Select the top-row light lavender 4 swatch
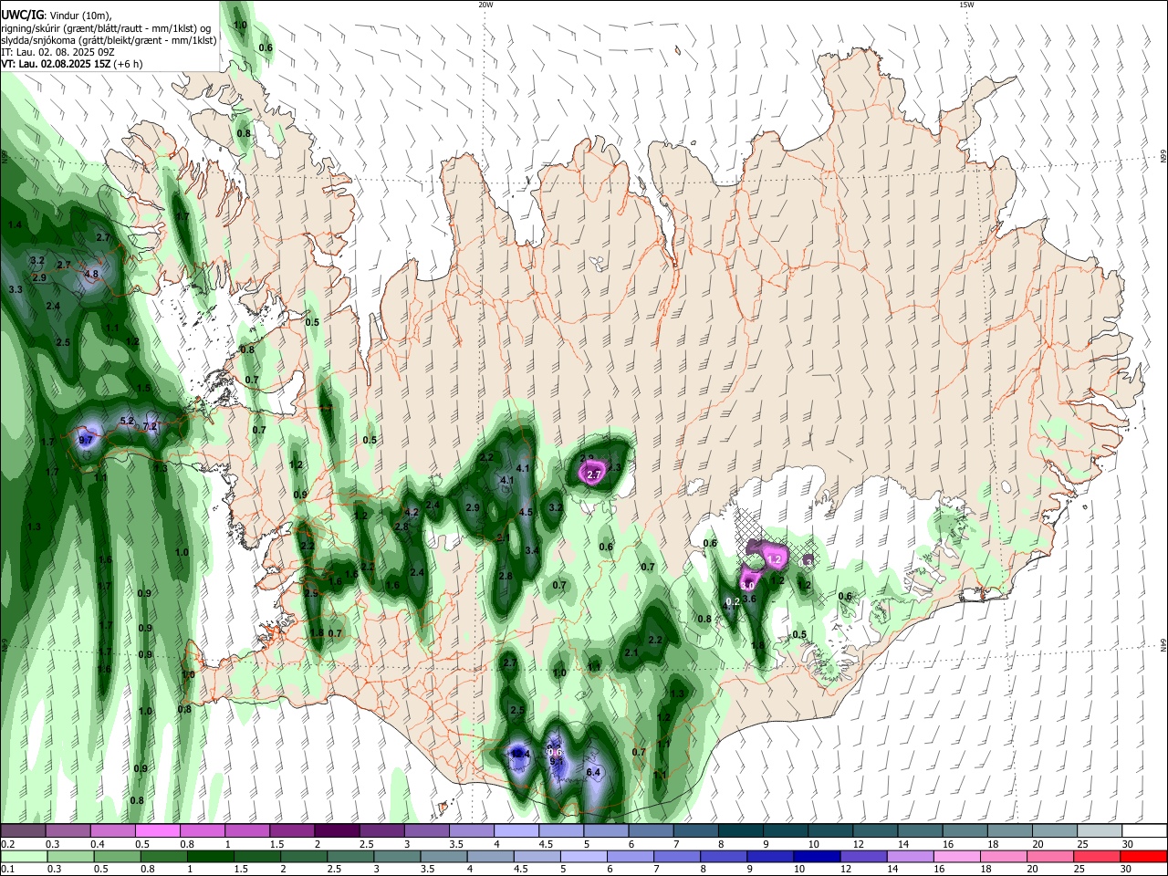Image resolution: width=1168 pixels, height=876 pixels. [516, 830]
